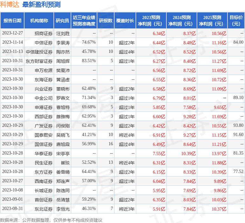Select the 机构简称 column header

coord(39,20)
